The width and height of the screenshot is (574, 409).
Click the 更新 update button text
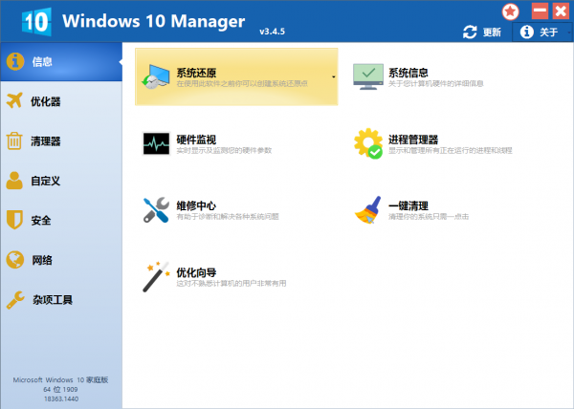coord(492,32)
